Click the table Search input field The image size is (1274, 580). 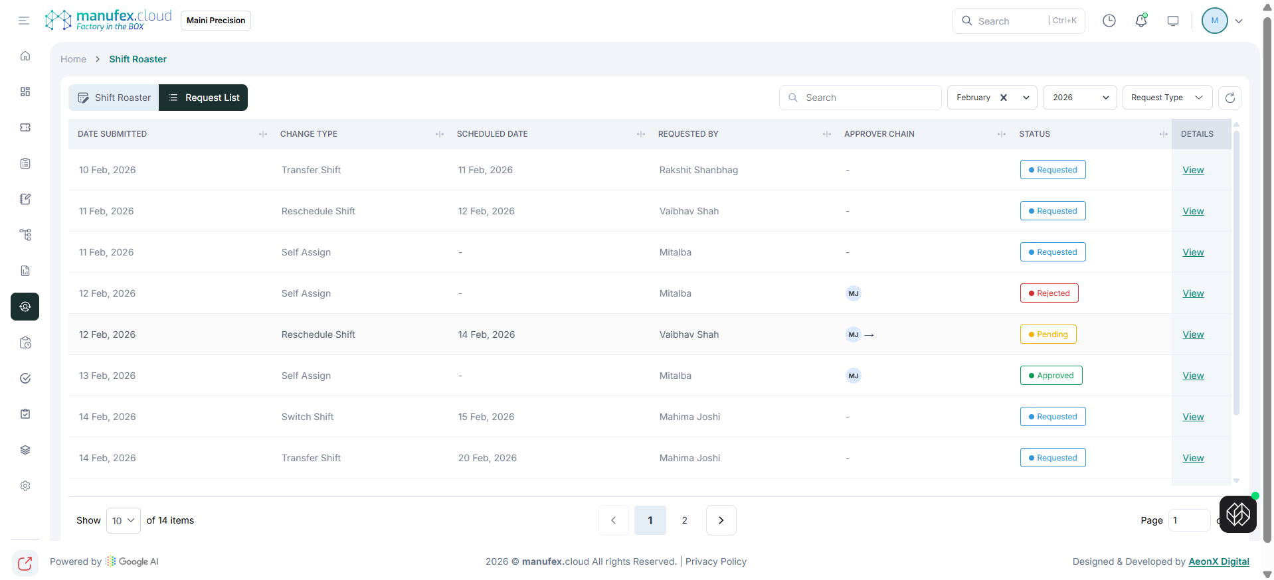(860, 98)
